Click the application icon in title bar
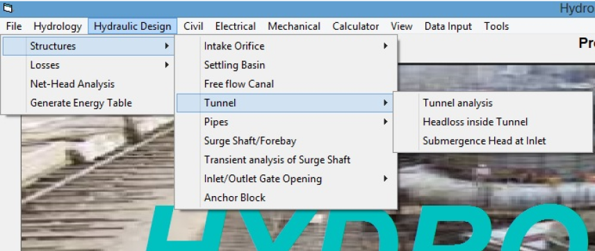This screenshot has height=251, width=595. (x=8, y=8)
